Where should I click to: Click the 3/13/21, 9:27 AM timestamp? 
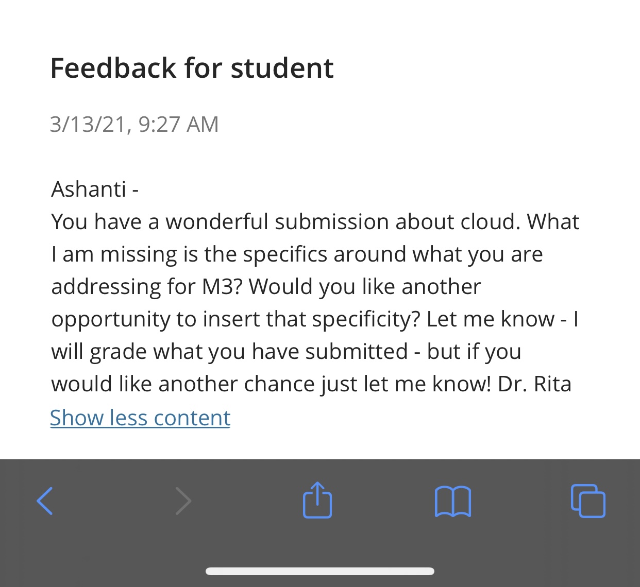[x=134, y=124]
